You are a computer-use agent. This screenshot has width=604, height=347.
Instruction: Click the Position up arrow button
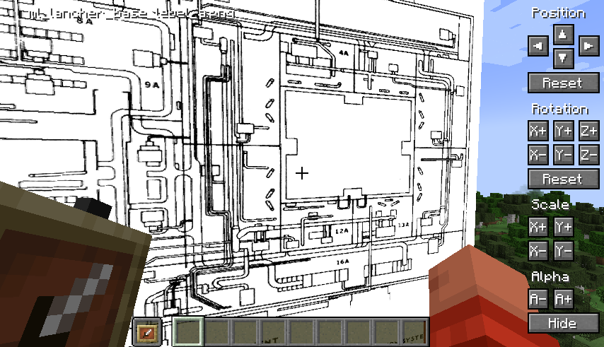coord(562,34)
